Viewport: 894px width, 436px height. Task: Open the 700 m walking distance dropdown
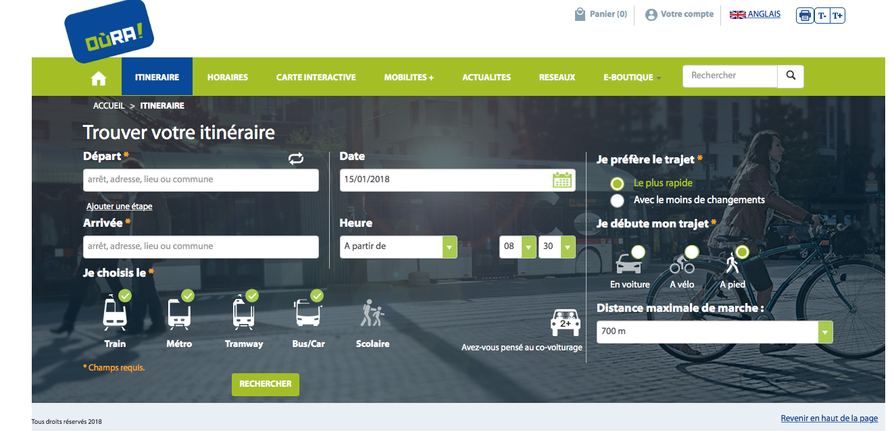[714, 332]
